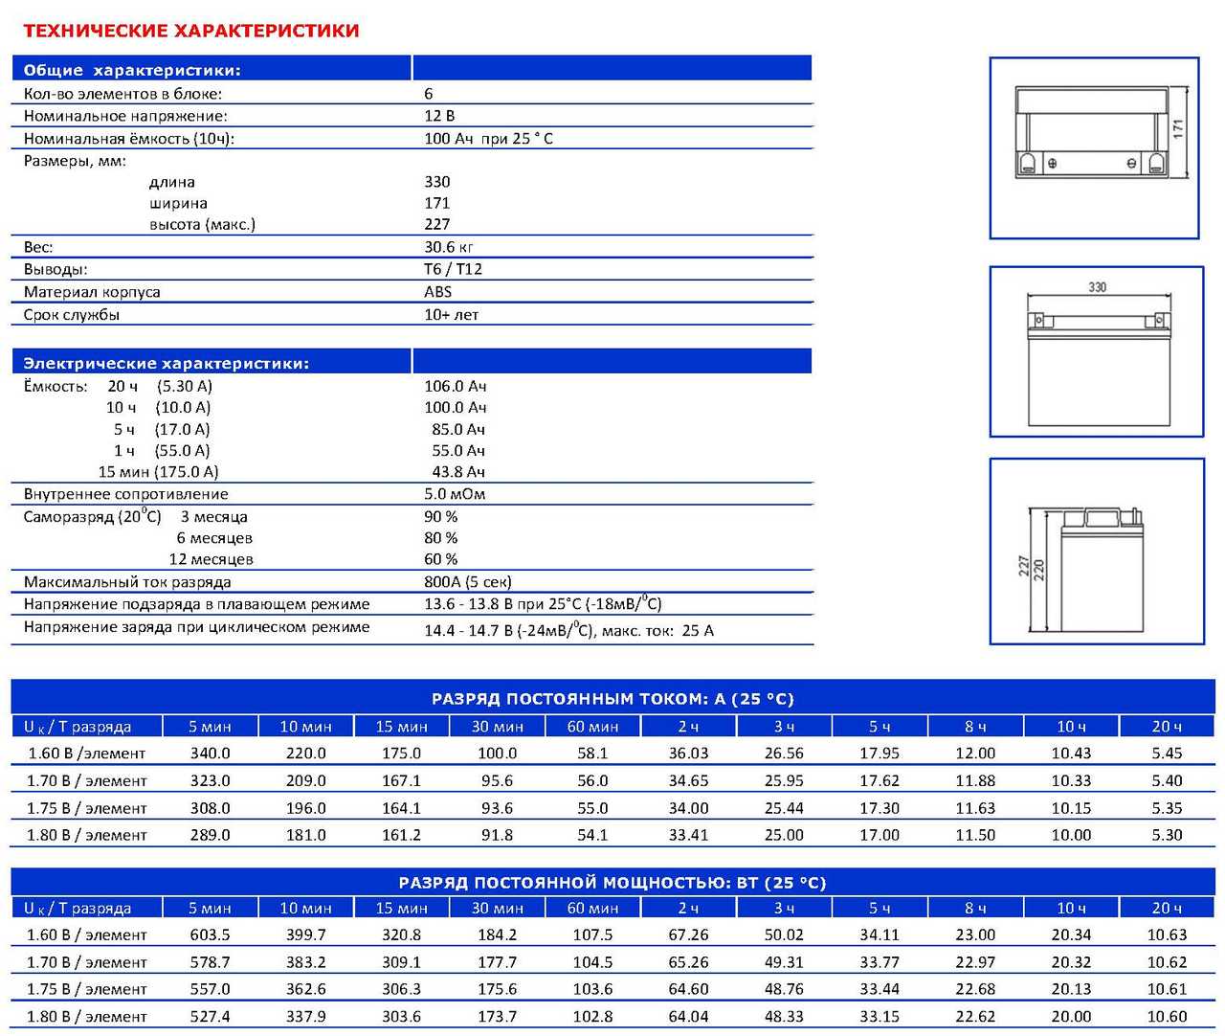Click the power table cell 383.2

pyautogui.click(x=306, y=962)
